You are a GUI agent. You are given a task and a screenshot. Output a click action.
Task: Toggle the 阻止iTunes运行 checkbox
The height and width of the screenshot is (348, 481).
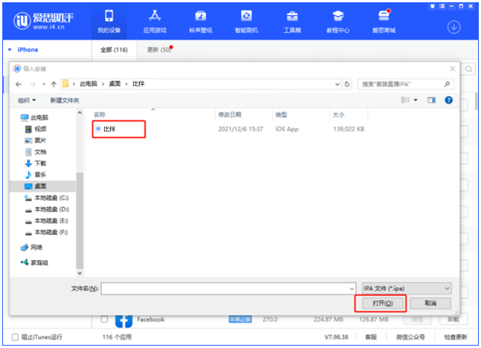16,338
